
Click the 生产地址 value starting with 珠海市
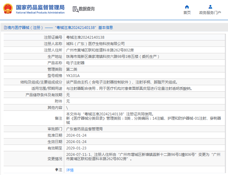click(113, 57)
